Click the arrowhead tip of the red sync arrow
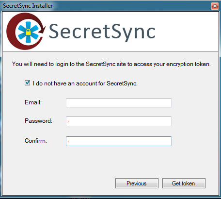Viewport: 221px width, 199px height. click(x=42, y=30)
